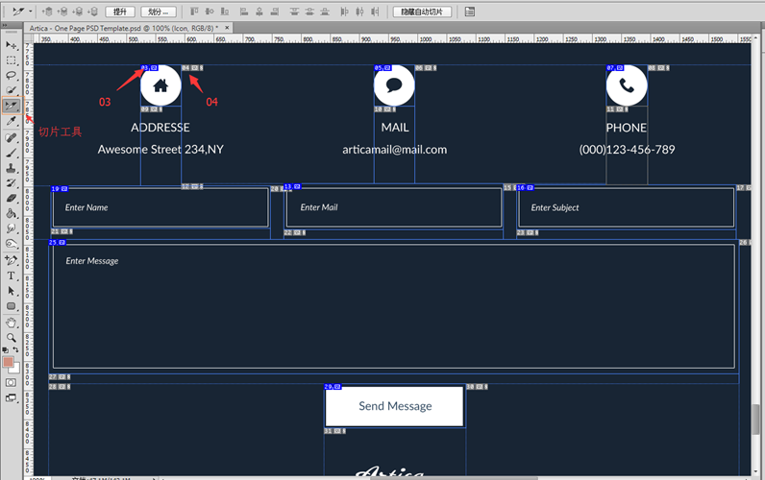Open the foreground color swatch
Viewport: 765px width, 480px height.
tap(9, 362)
